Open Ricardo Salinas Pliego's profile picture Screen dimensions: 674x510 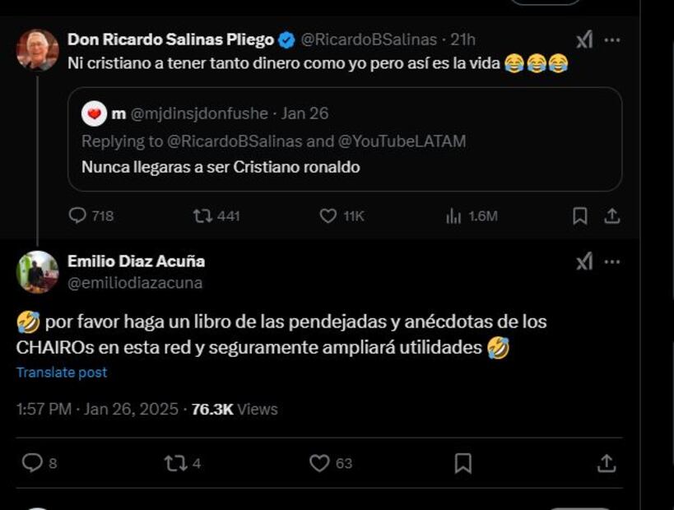pyautogui.click(x=38, y=50)
